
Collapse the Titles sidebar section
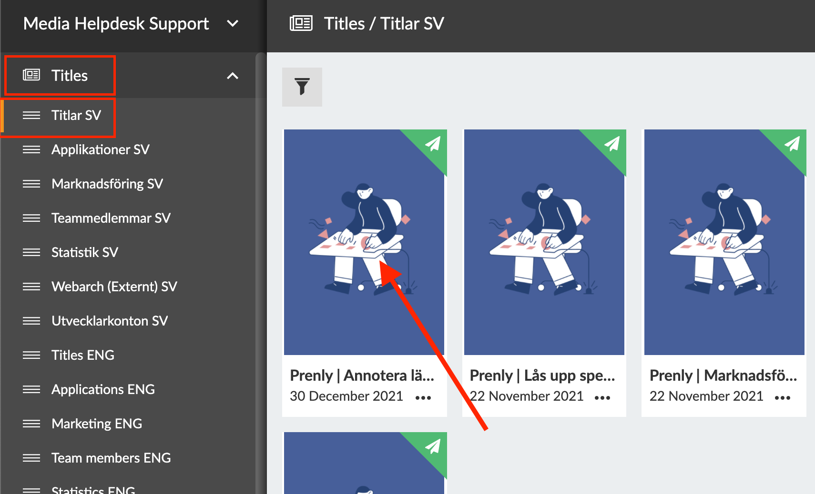tap(232, 76)
